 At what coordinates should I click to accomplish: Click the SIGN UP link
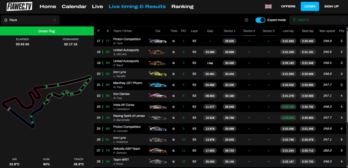pos(331,6)
